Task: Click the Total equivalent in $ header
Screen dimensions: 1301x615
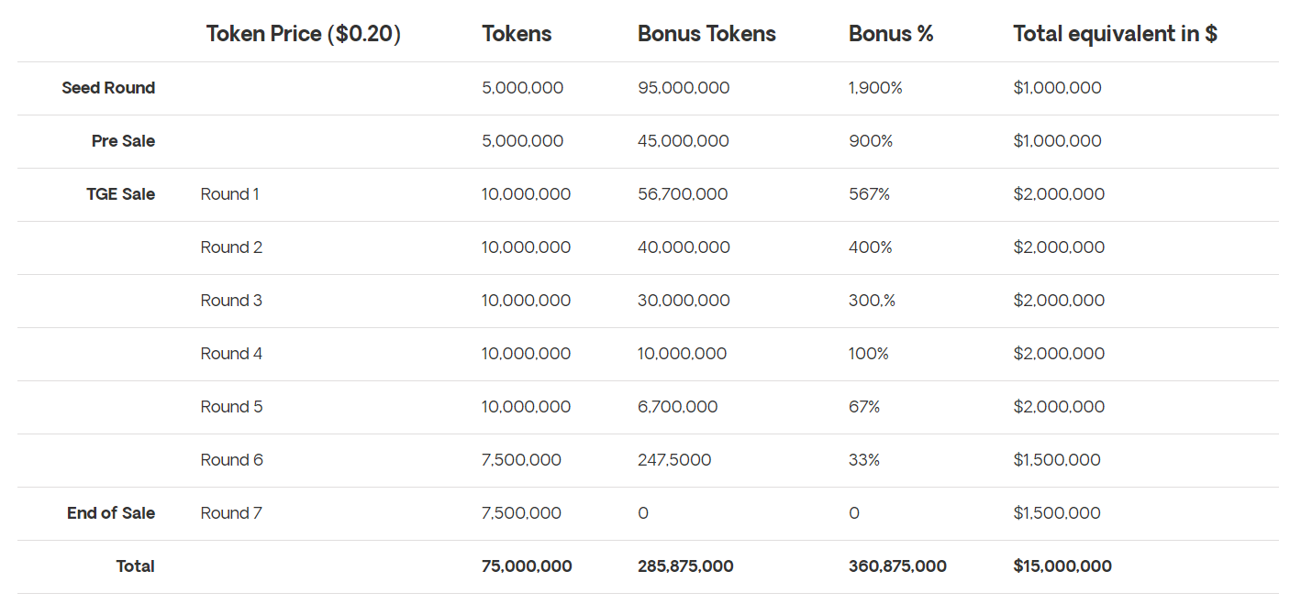Action: 1115,34
